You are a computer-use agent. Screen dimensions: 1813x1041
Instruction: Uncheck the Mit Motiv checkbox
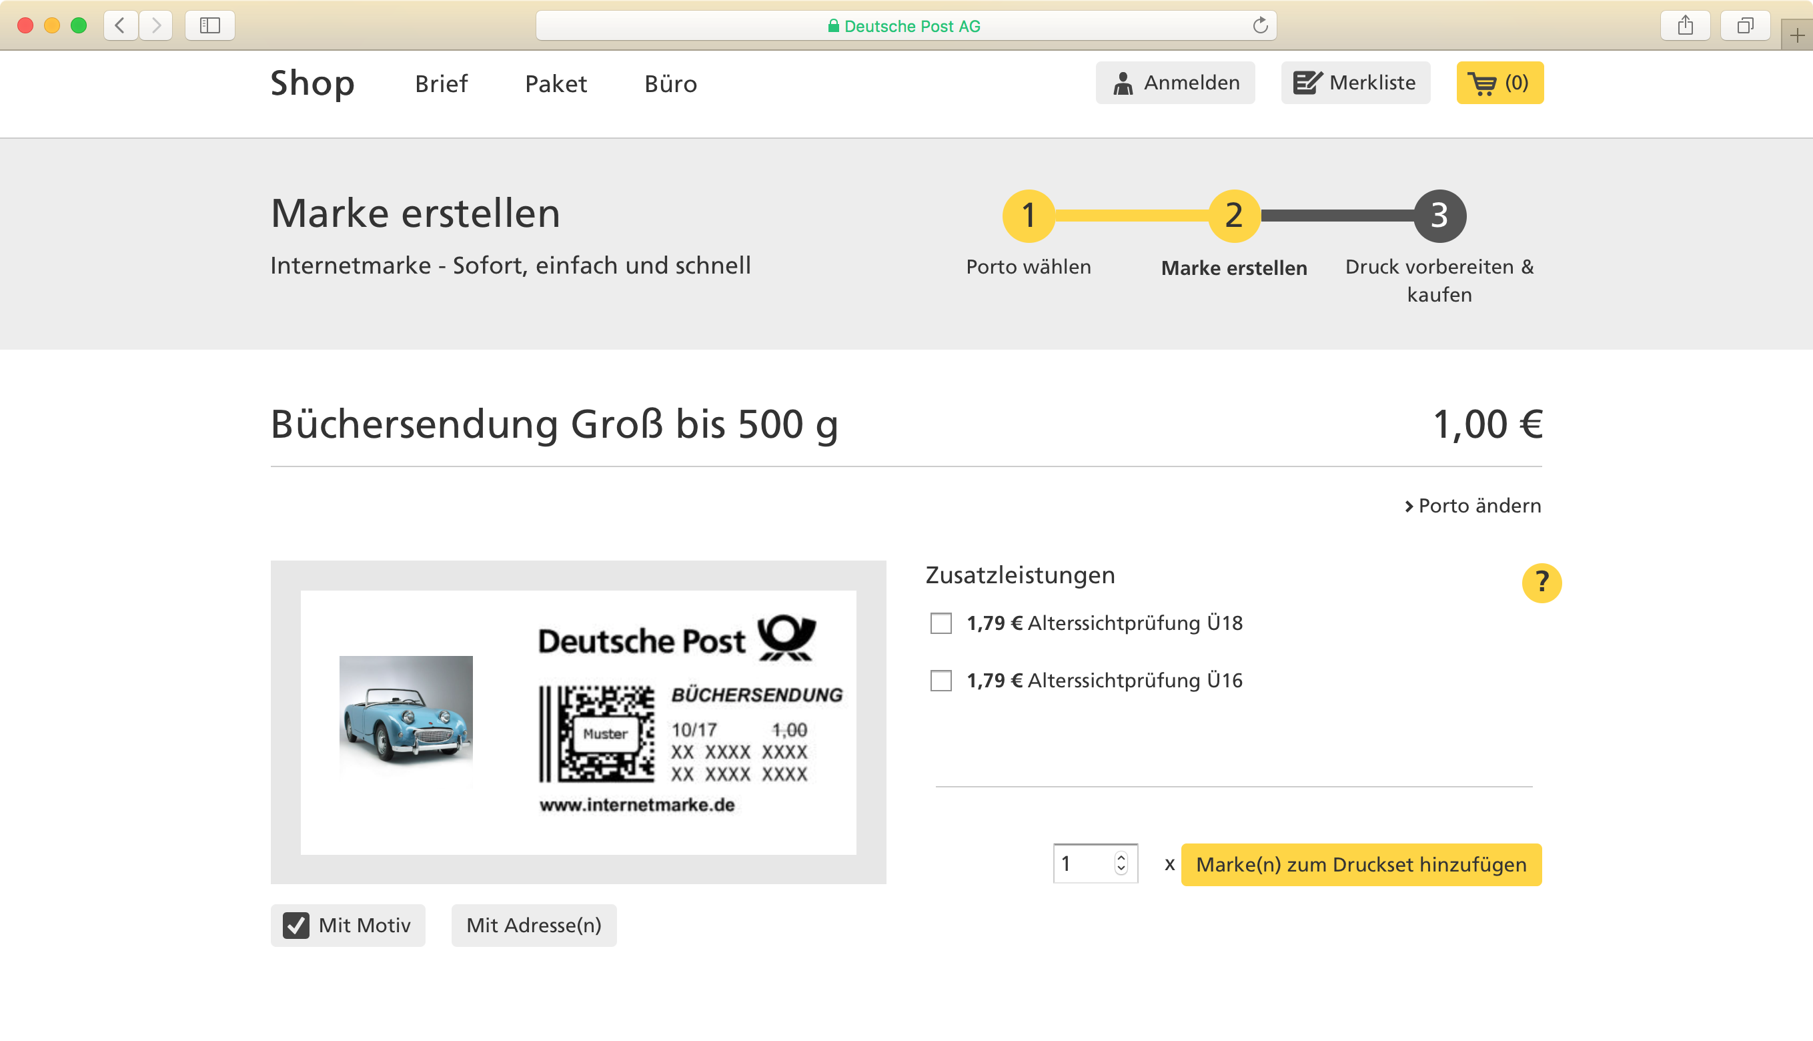pyautogui.click(x=296, y=925)
